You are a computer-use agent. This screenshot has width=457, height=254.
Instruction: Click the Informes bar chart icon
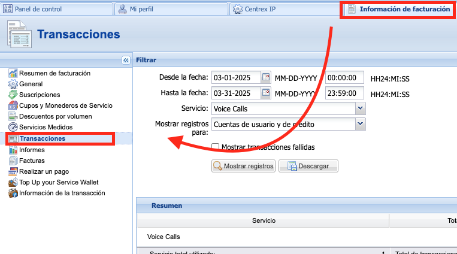click(13, 150)
